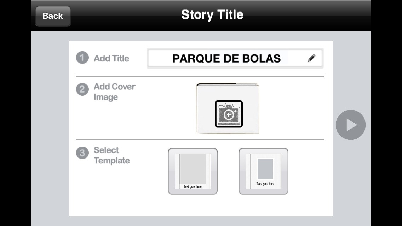
Task: Tap the camera add-photo icon
Action: tap(229, 114)
